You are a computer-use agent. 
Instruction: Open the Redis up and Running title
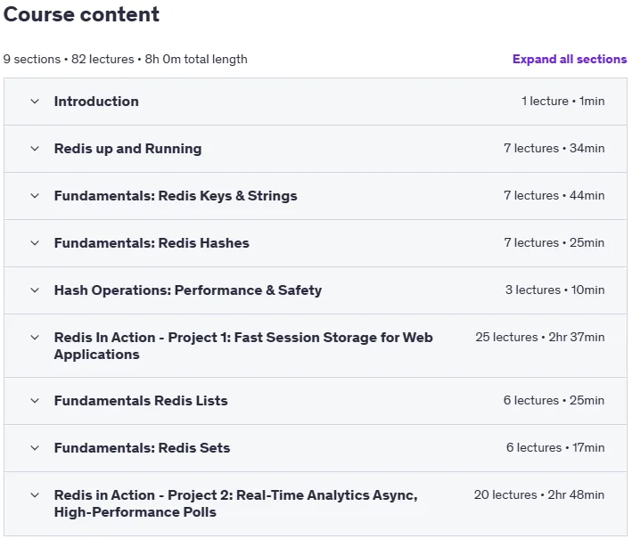tap(127, 149)
